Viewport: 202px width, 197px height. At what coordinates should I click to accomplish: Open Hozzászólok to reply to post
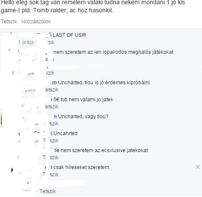click(x=36, y=22)
